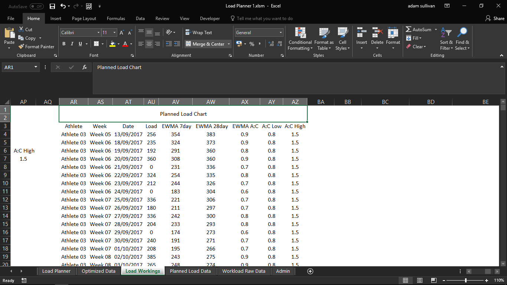Click the Format Painter icon
Screen dimensions: 507x285
point(21,47)
